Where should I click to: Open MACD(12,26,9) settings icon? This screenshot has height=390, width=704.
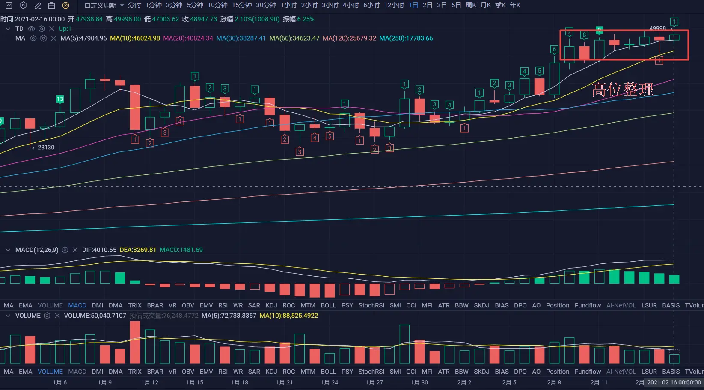(x=65, y=250)
